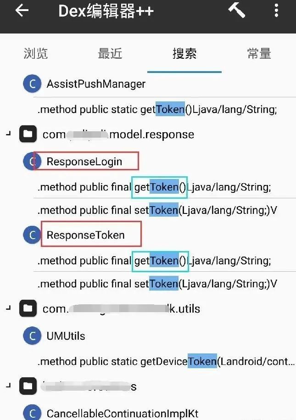Select the 搜索 tab

(184, 53)
